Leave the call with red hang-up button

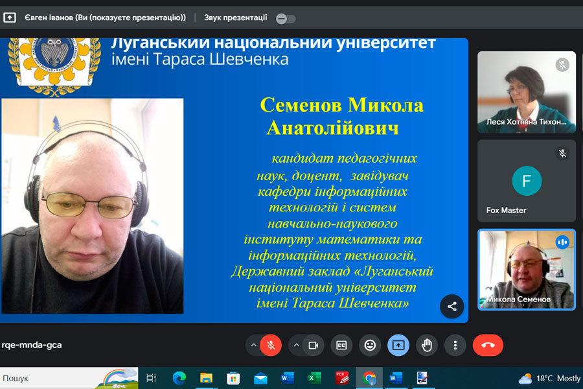click(x=488, y=346)
